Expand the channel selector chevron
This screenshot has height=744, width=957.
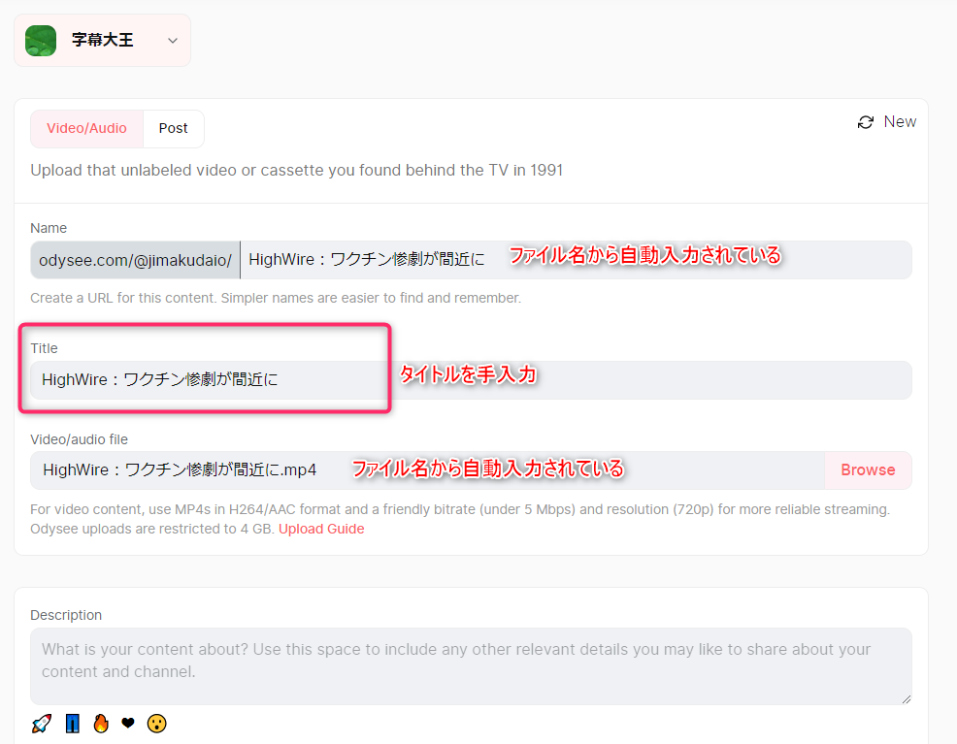tap(173, 41)
